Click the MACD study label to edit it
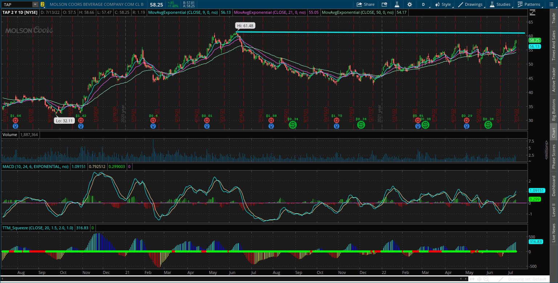The width and height of the screenshot is (558, 283). 35,167
